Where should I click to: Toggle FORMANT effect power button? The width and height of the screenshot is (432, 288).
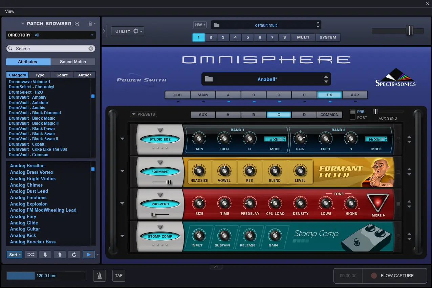point(160,172)
